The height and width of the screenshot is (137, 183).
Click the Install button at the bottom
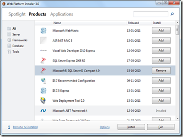click(x=131, y=127)
